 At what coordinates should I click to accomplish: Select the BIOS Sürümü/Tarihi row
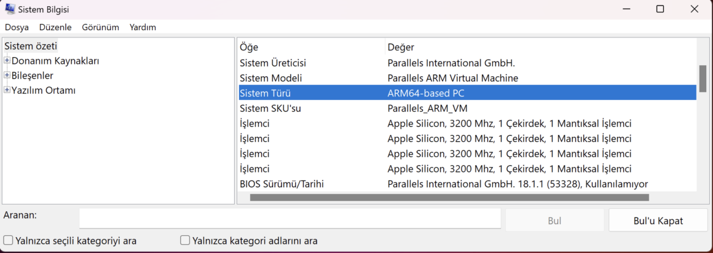pyautogui.click(x=468, y=184)
